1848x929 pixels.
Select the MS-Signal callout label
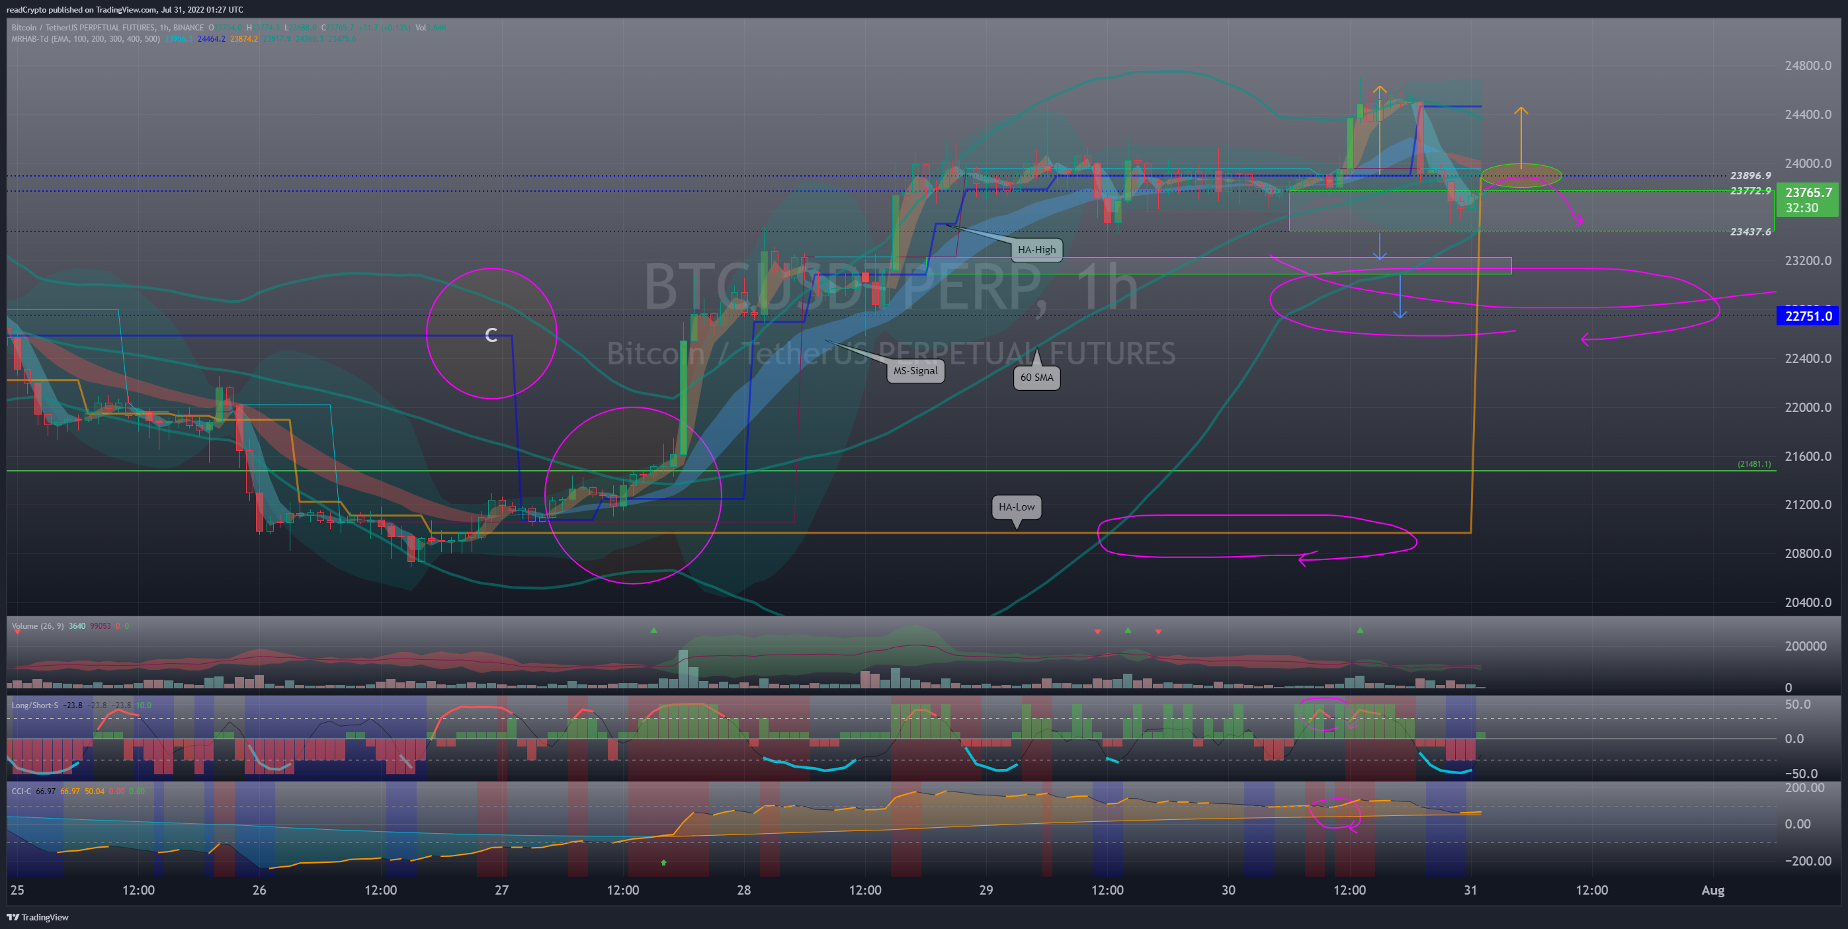915,371
